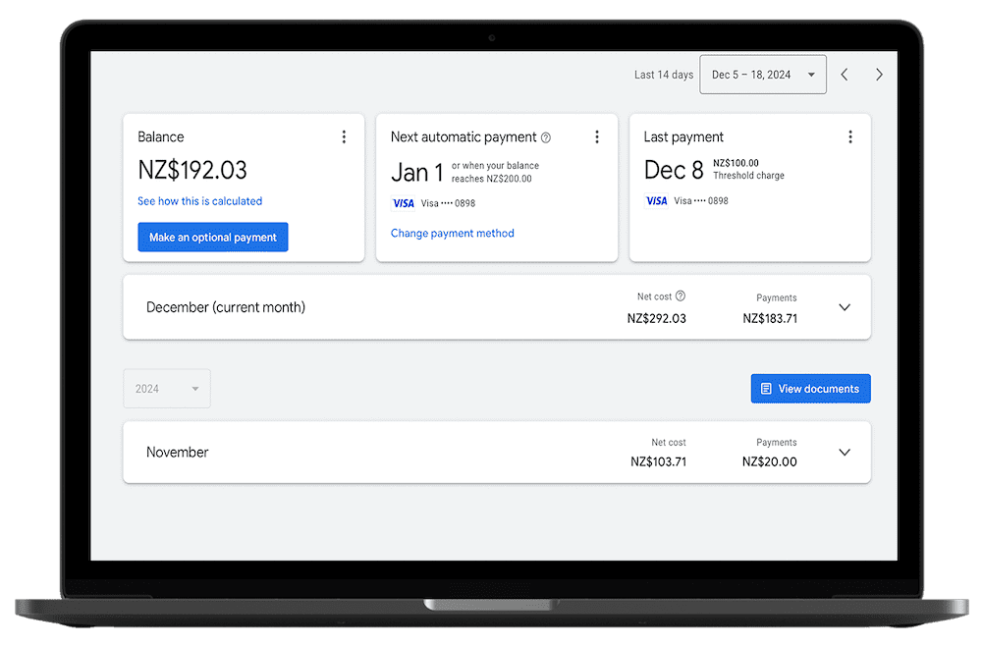Click the Dec 8 last payment date
Image resolution: width=982 pixels, height=646 pixels.
pyautogui.click(x=674, y=170)
